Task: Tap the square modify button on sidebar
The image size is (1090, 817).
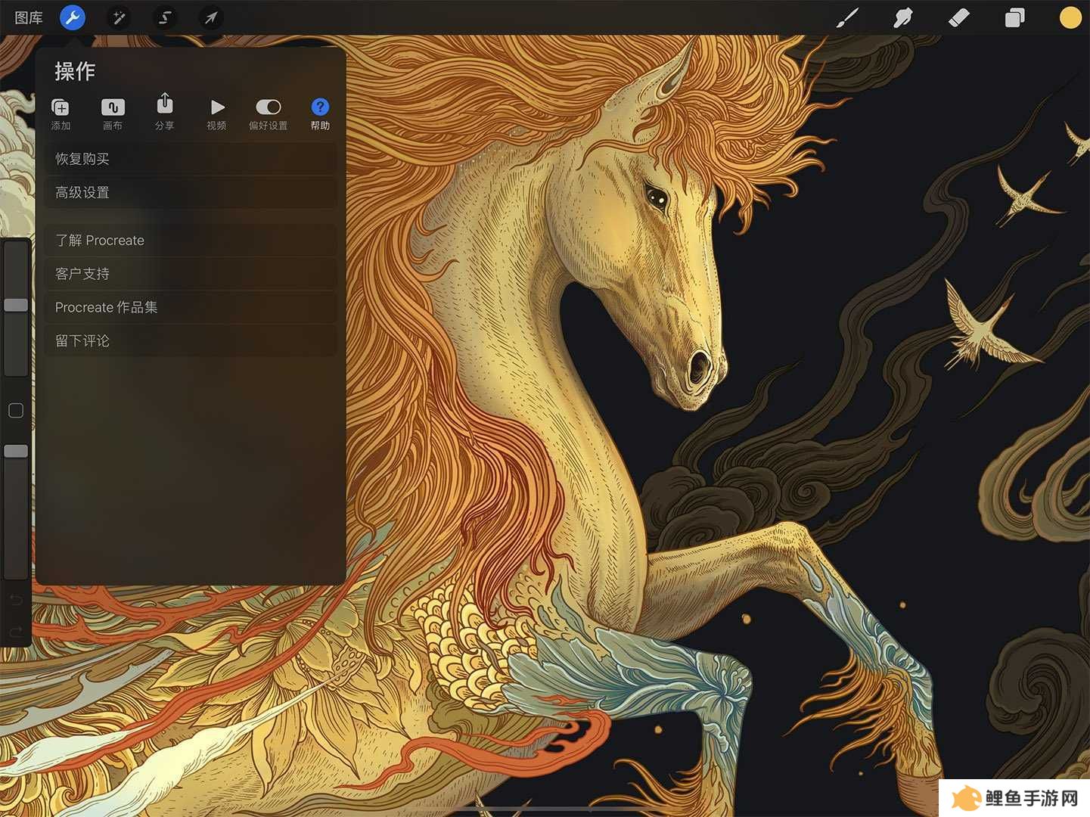Action: pyautogui.click(x=16, y=410)
